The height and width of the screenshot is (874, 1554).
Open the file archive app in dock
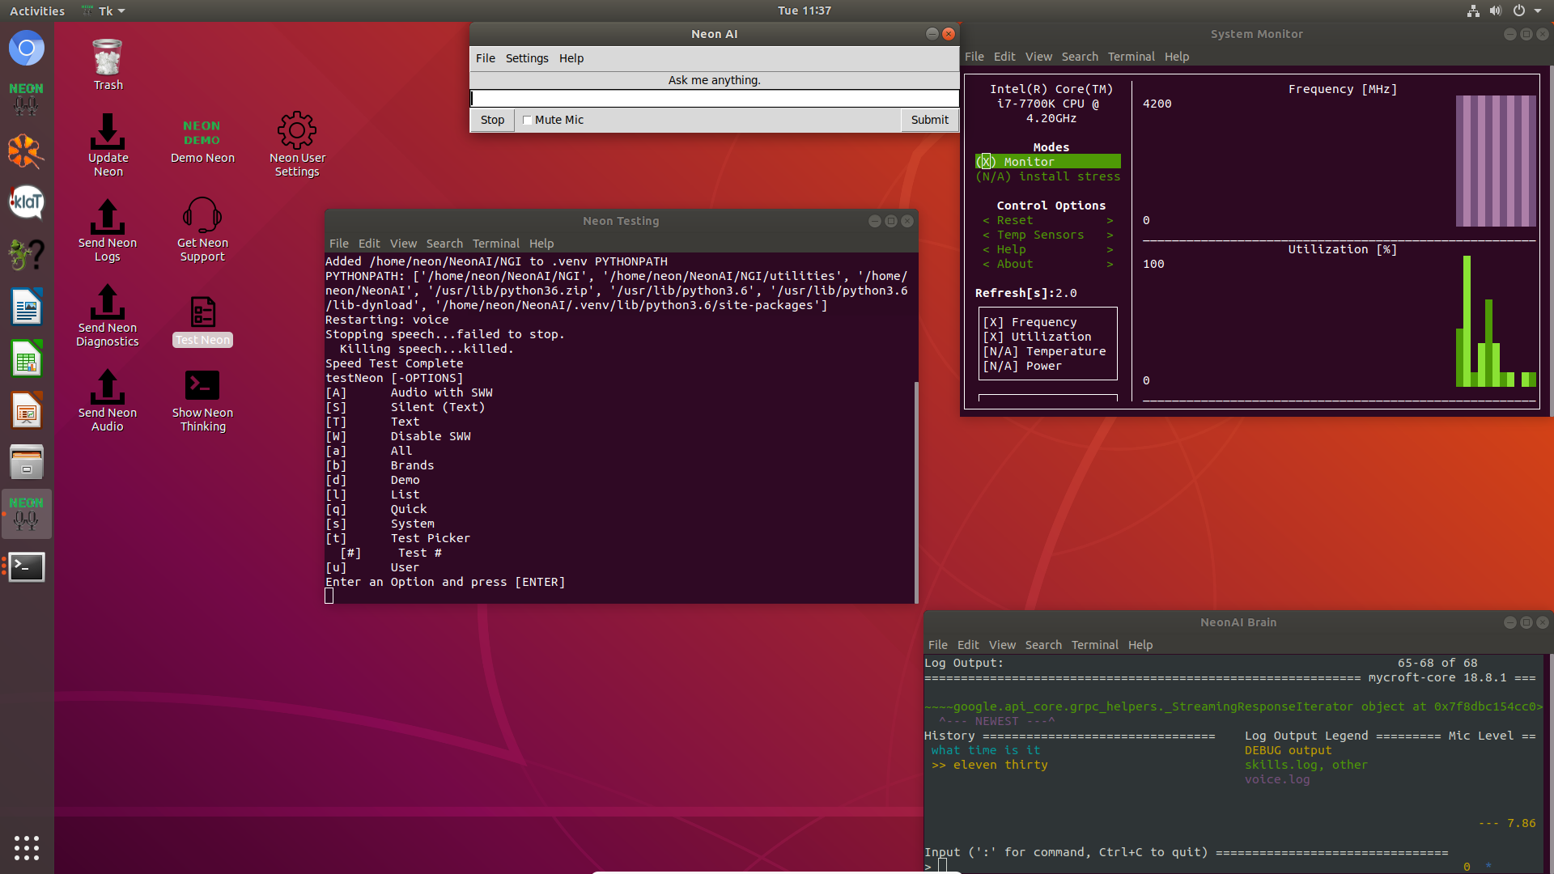27,462
